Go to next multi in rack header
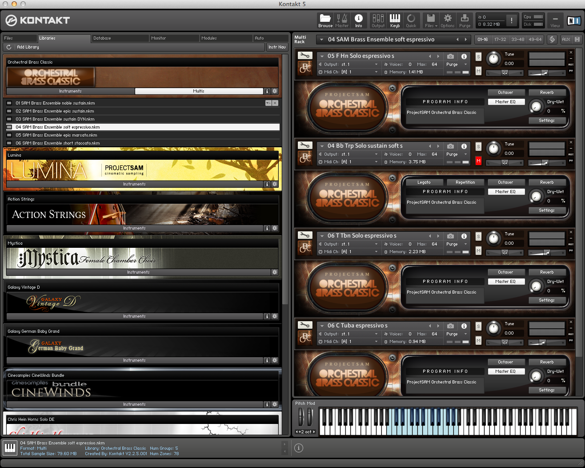 tap(465, 39)
